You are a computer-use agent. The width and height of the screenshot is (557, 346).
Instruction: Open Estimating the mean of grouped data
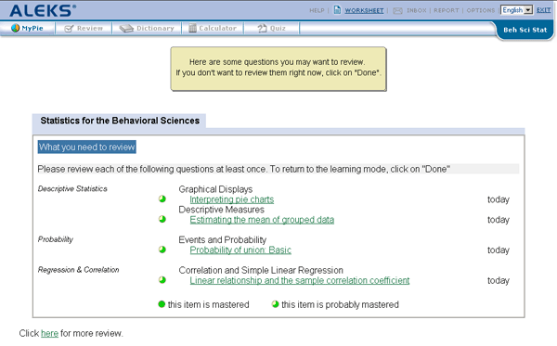262,220
